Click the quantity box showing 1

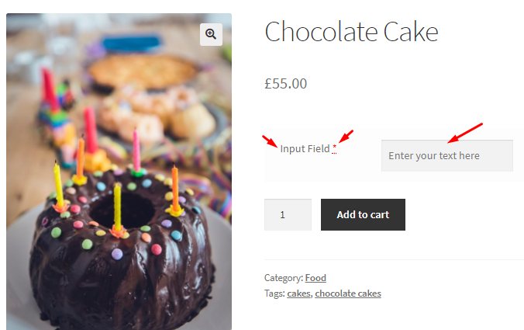pyautogui.click(x=288, y=215)
